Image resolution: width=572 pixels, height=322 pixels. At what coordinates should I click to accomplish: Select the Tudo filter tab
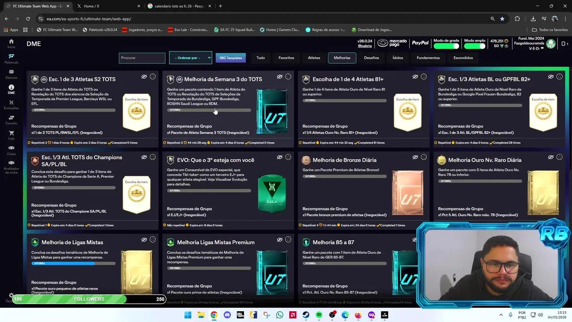[x=261, y=58]
